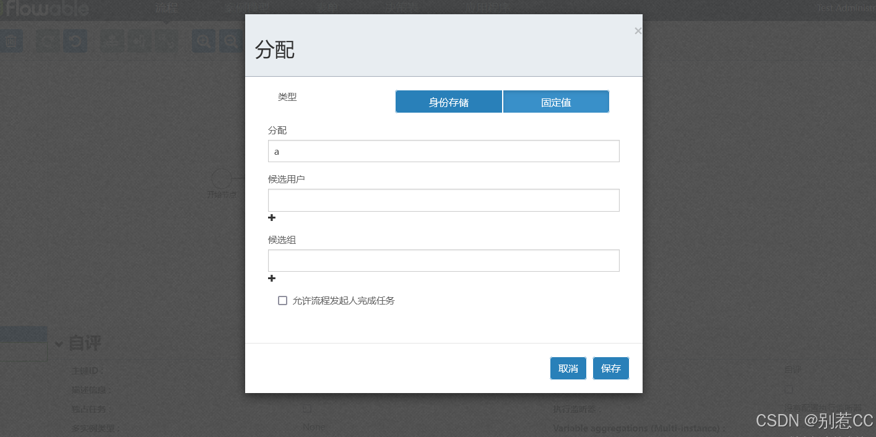This screenshot has width=876, height=437.
Task: Switch type to 固定值
Action: click(x=555, y=101)
